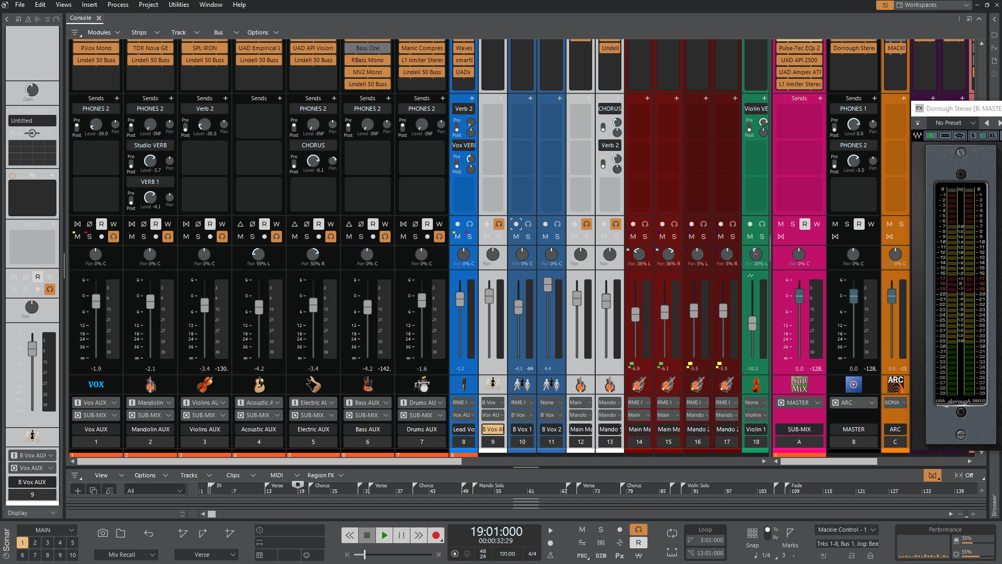Open the Bus dropdown in Console
The width and height of the screenshot is (1002, 564).
point(226,32)
